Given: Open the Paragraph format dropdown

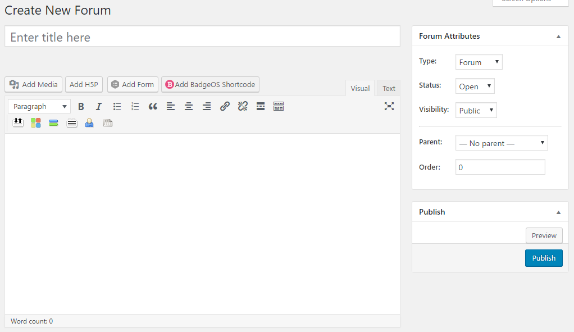Looking at the screenshot, I should coord(39,106).
